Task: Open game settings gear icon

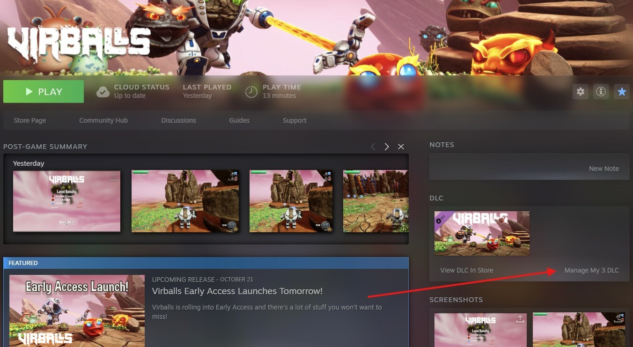Action: tap(581, 92)
